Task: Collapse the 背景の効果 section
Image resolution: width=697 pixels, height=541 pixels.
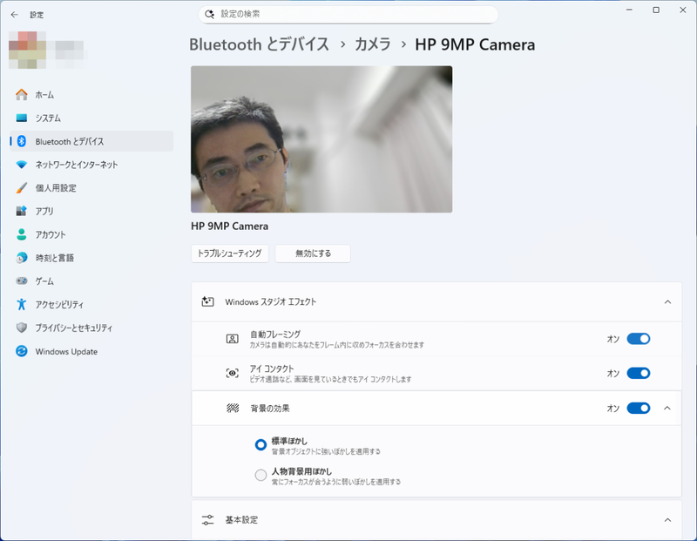Action: (668, 406)
